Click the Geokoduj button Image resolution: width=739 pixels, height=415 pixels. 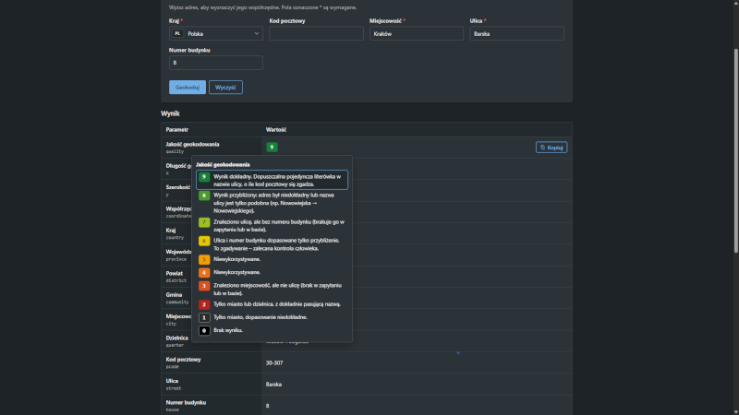point(188,87)
